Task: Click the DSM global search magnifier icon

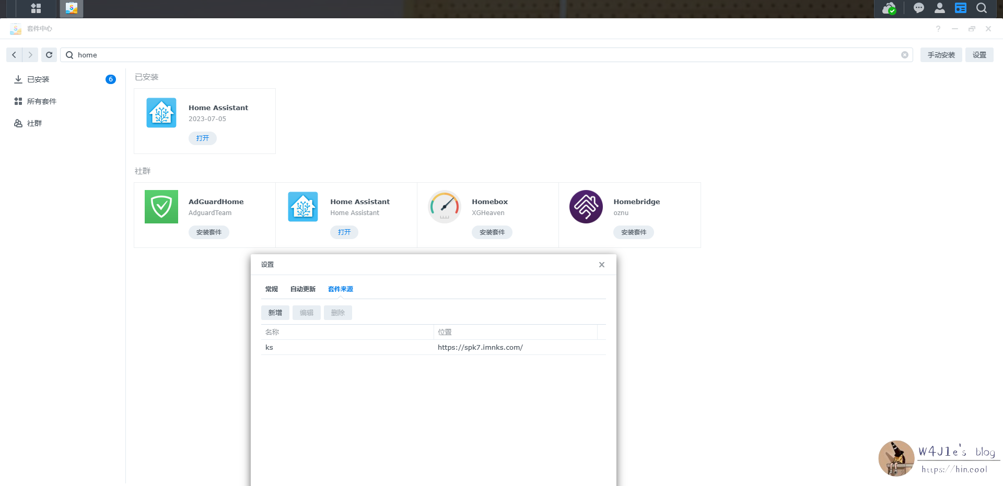Action: tap(982, 8)
